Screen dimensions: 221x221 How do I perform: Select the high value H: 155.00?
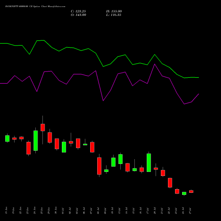pyautogui.click(x=114, y=11)
